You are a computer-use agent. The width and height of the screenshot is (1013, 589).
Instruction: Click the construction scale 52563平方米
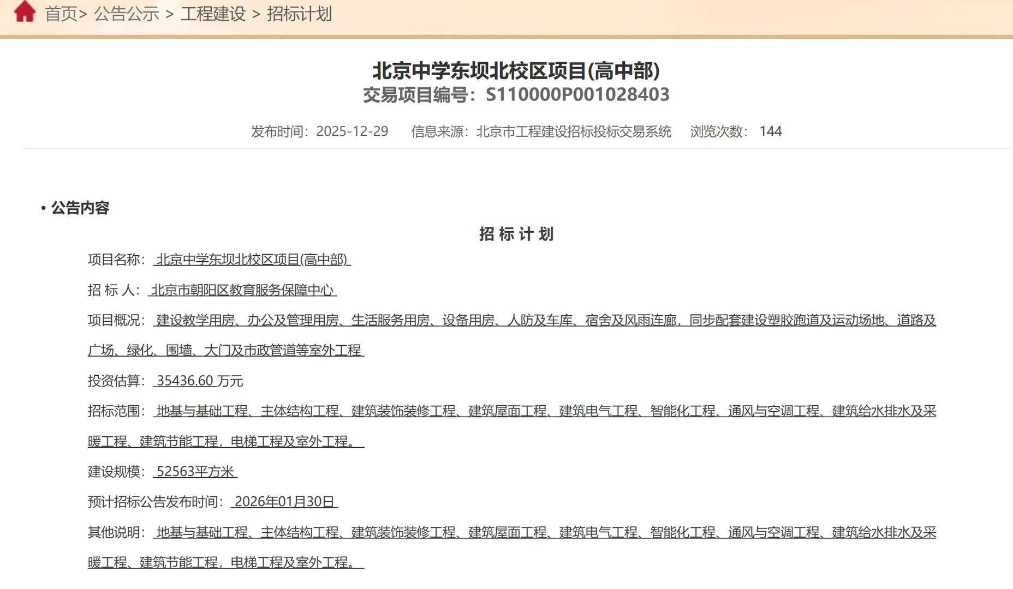coord(195,472)
